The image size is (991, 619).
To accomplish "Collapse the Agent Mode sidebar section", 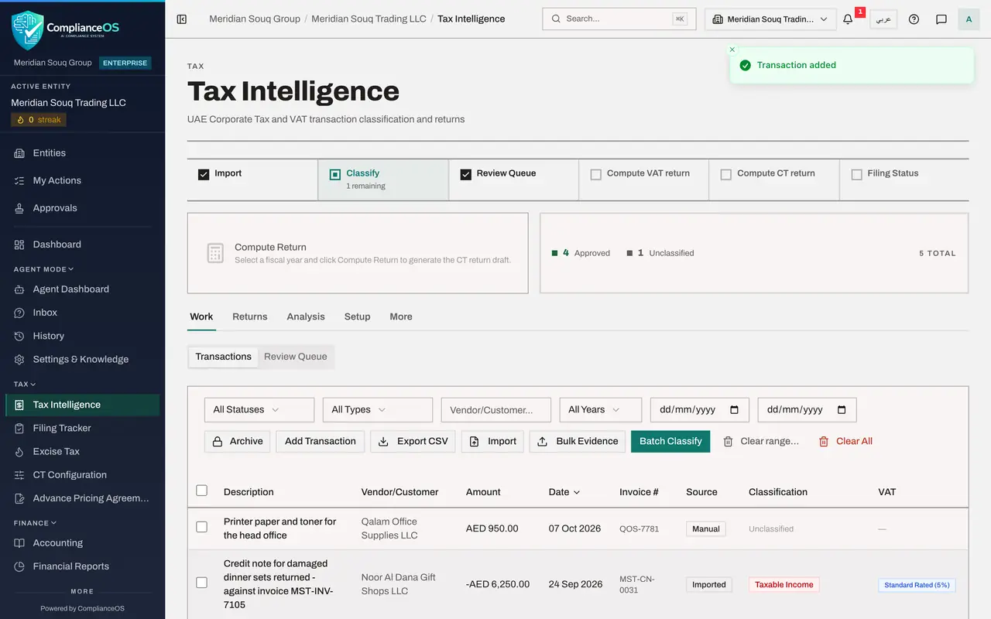I will pyautogui.click(x=43, y=269).
